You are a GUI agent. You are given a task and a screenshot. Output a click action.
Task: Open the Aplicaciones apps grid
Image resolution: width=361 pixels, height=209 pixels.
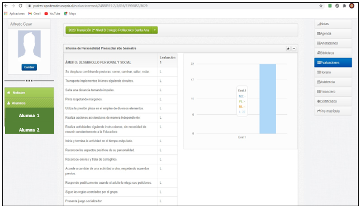coord(15,13)
